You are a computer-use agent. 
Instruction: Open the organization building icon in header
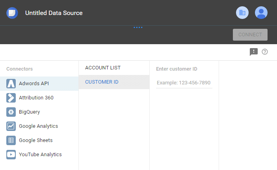(242, 13)
